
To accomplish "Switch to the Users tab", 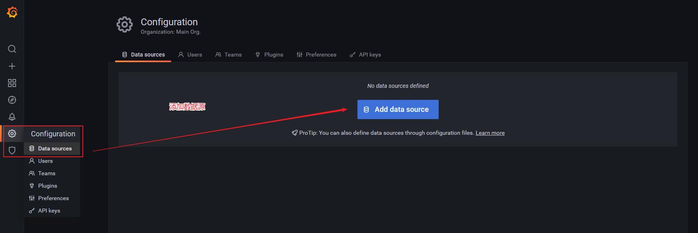I will [190, 55].
